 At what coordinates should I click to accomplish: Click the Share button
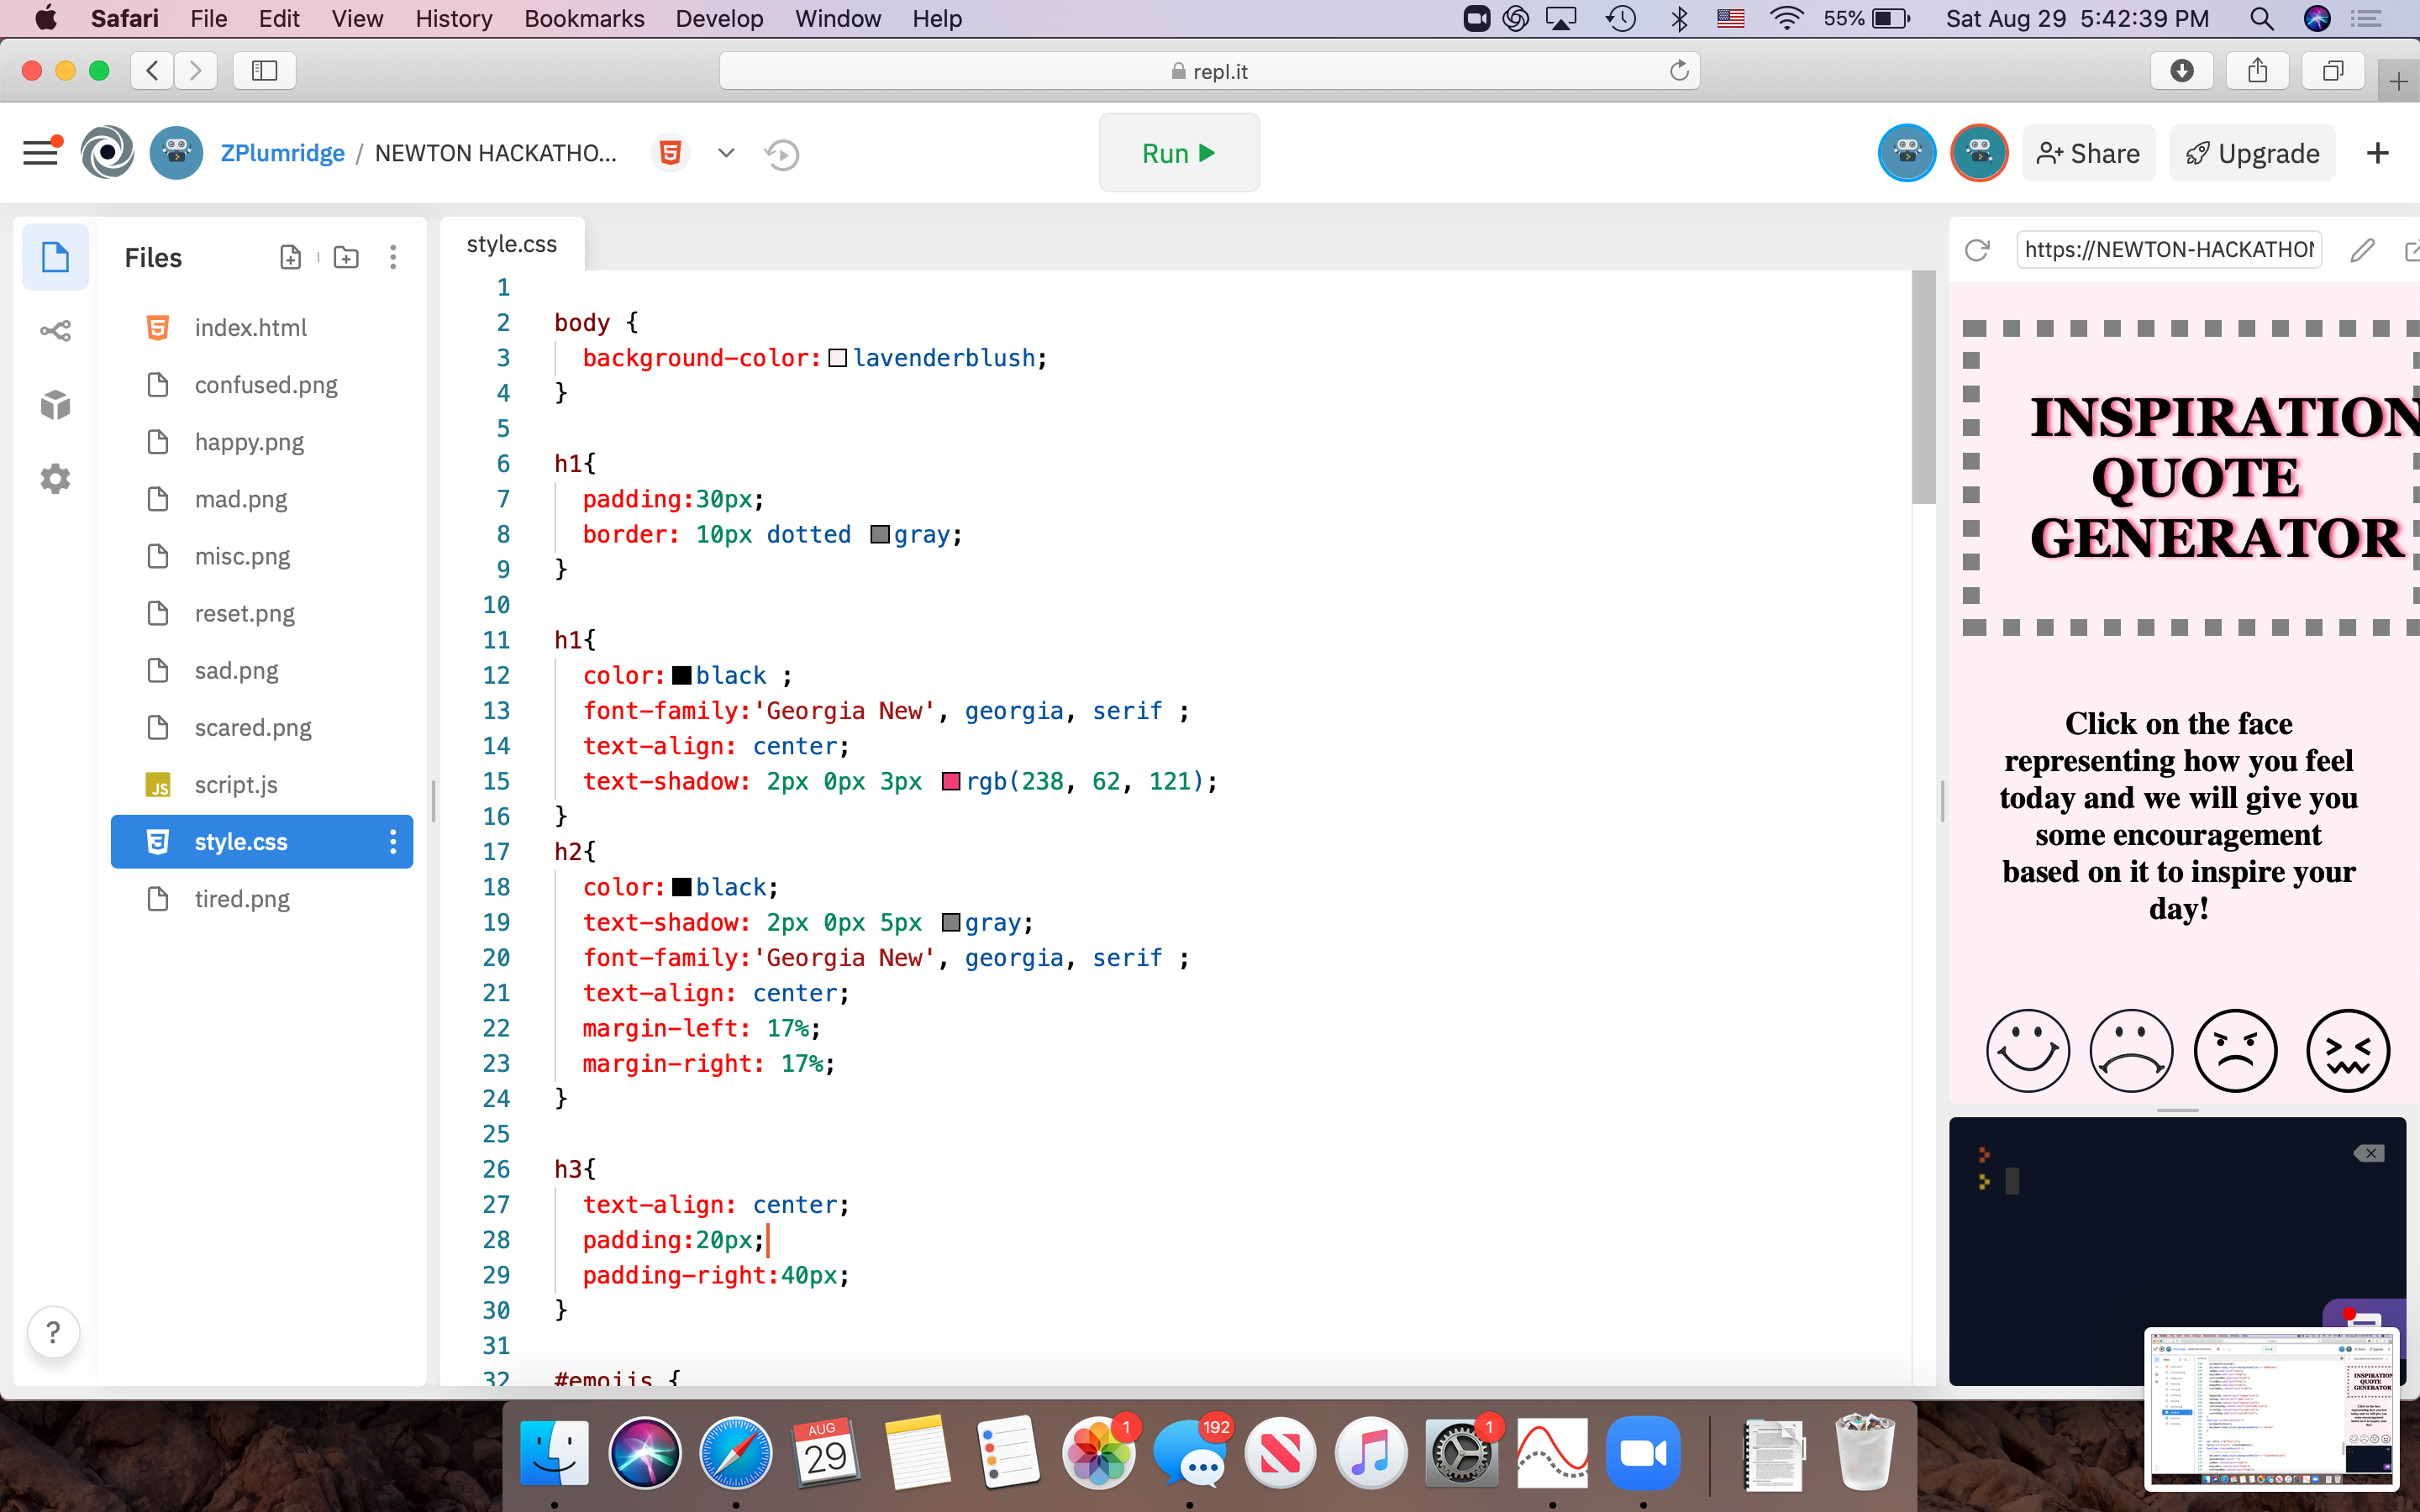point(2088,153)
